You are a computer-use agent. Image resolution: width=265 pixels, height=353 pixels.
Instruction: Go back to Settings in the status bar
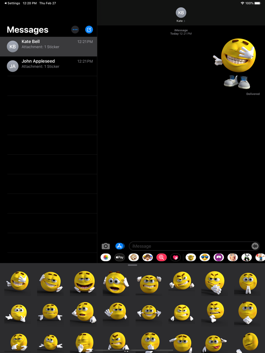pos(12,3)
